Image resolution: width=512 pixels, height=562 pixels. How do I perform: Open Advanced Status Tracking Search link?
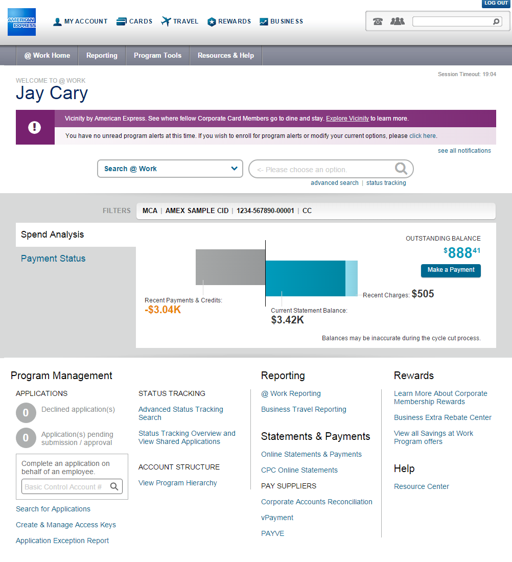click(181, 413)
